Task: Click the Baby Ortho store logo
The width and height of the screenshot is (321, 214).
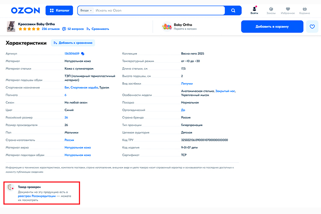Action: (167, 27)
